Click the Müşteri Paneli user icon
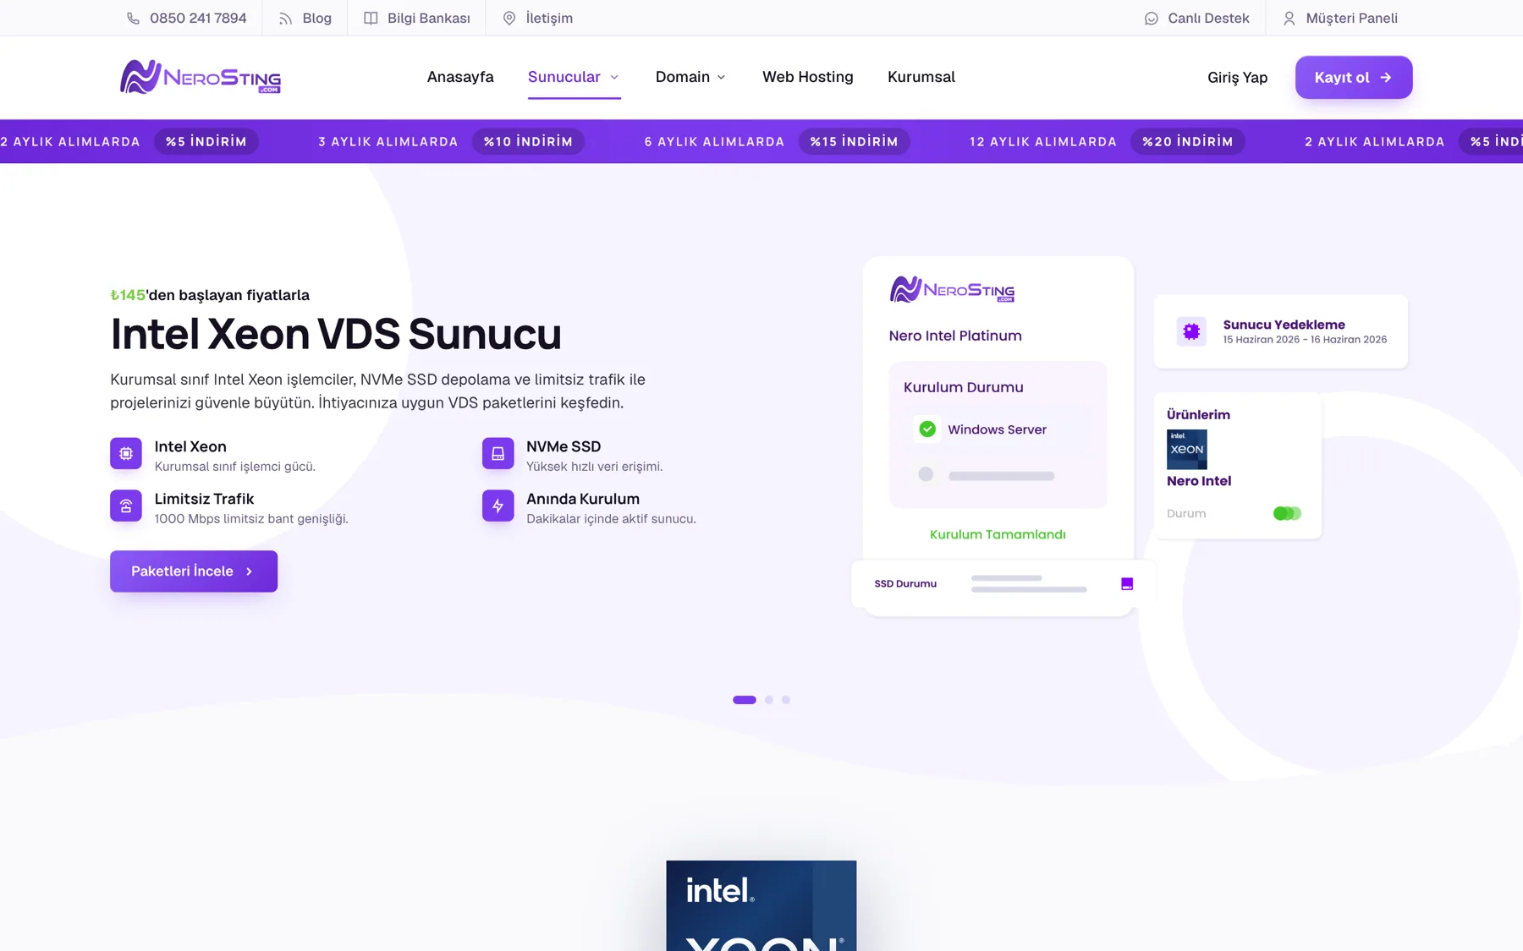 click(x=1289, y=19)
